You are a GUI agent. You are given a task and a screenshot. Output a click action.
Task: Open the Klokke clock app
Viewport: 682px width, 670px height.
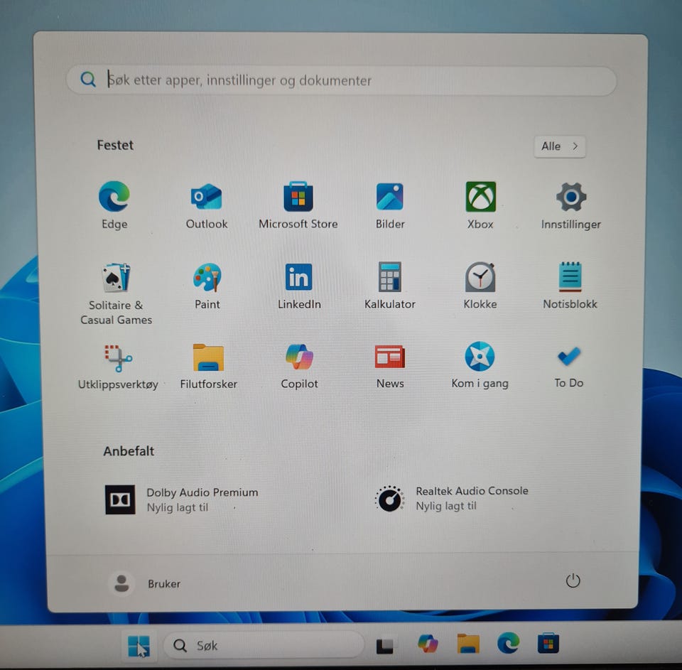point(480,286)
